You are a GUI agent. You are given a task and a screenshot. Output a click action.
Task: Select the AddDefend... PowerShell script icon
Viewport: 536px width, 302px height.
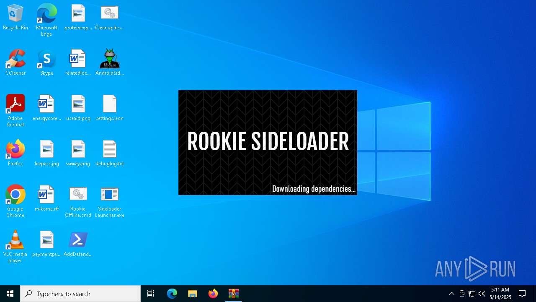[x=78, y=244]
